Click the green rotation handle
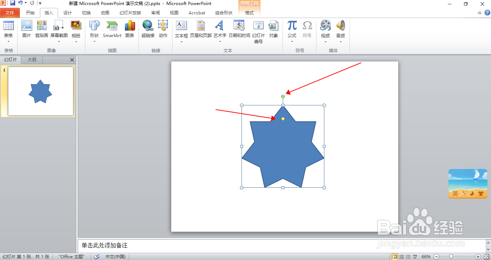This screenshot has height=260, width=491. (x=283, y=96)
